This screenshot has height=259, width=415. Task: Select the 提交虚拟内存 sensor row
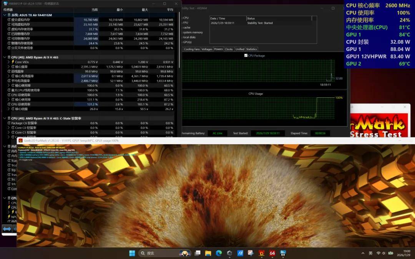(x=88, y=20)
